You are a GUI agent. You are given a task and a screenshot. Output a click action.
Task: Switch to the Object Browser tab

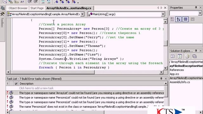(x=18, y=8)
